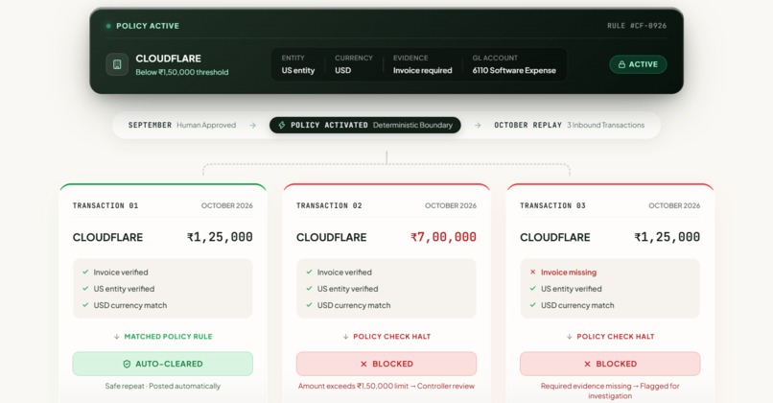Click the RULE #CF-8926 identifier
The image size is (773, 403).
click(x=637, y=26)
